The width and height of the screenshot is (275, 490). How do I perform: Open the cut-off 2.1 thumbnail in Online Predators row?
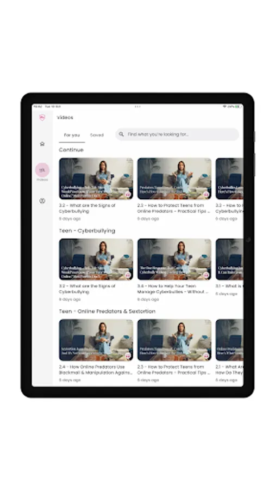pyautogui.click(x=229, y=340)
